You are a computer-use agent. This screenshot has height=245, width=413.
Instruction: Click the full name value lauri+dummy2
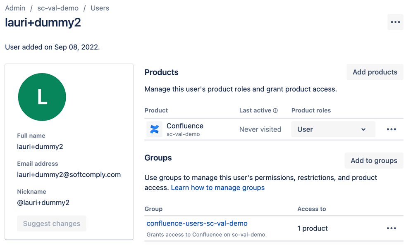pos(40,147)
